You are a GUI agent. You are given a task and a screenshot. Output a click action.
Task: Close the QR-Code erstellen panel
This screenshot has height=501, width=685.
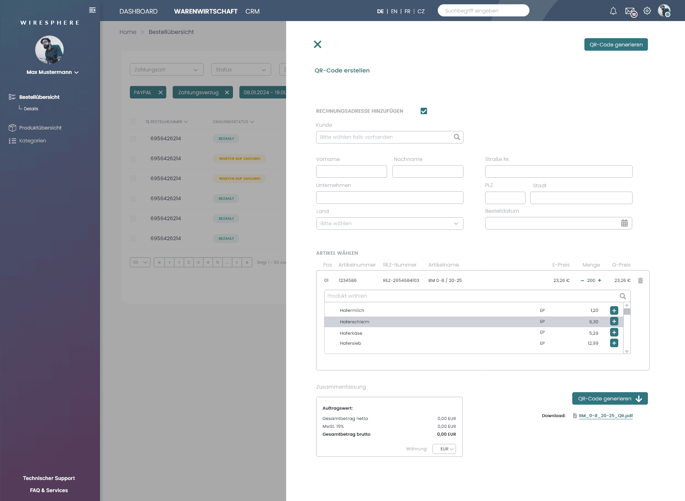point(317,44)
